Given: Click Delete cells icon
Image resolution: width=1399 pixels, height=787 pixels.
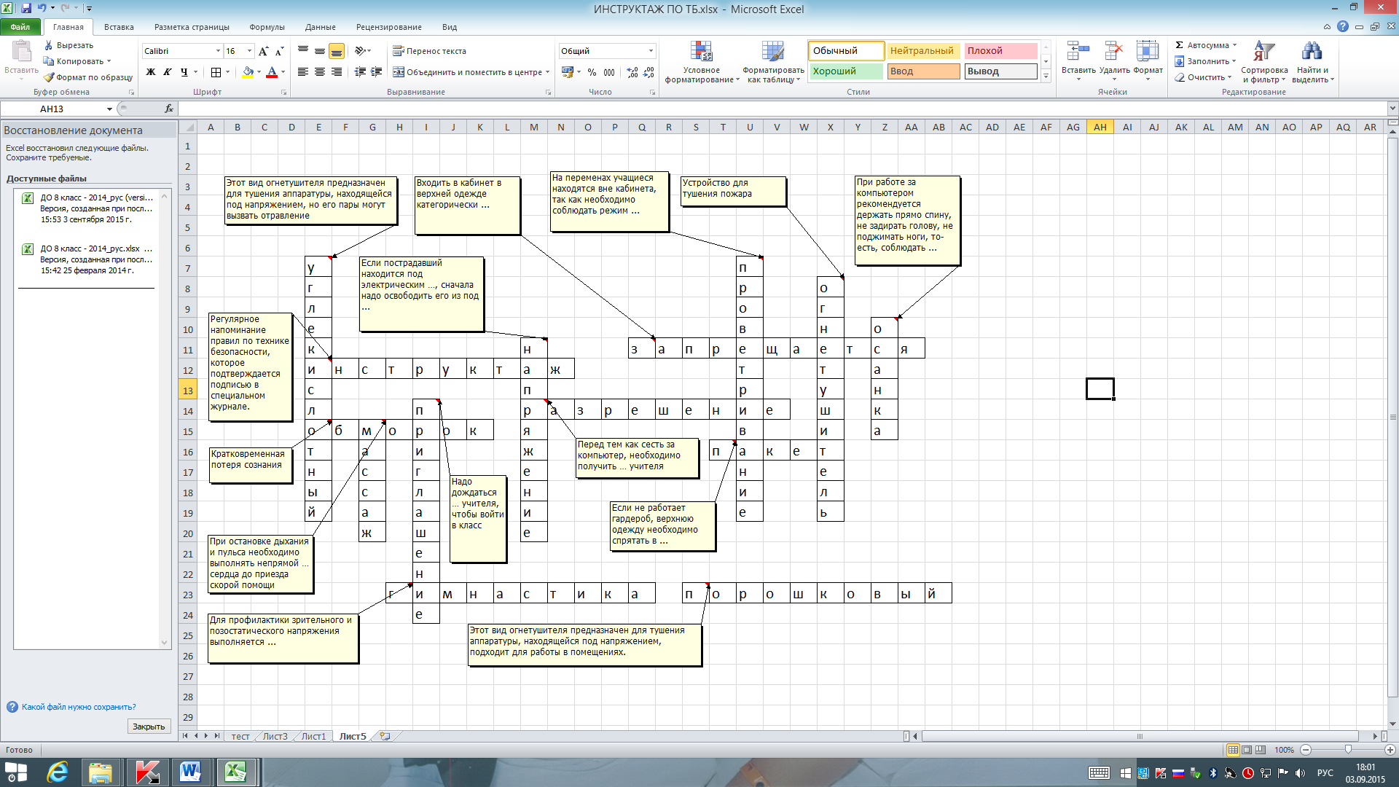Looking at the screenshot, I should pyautogui.click(x=1114, y=52).
